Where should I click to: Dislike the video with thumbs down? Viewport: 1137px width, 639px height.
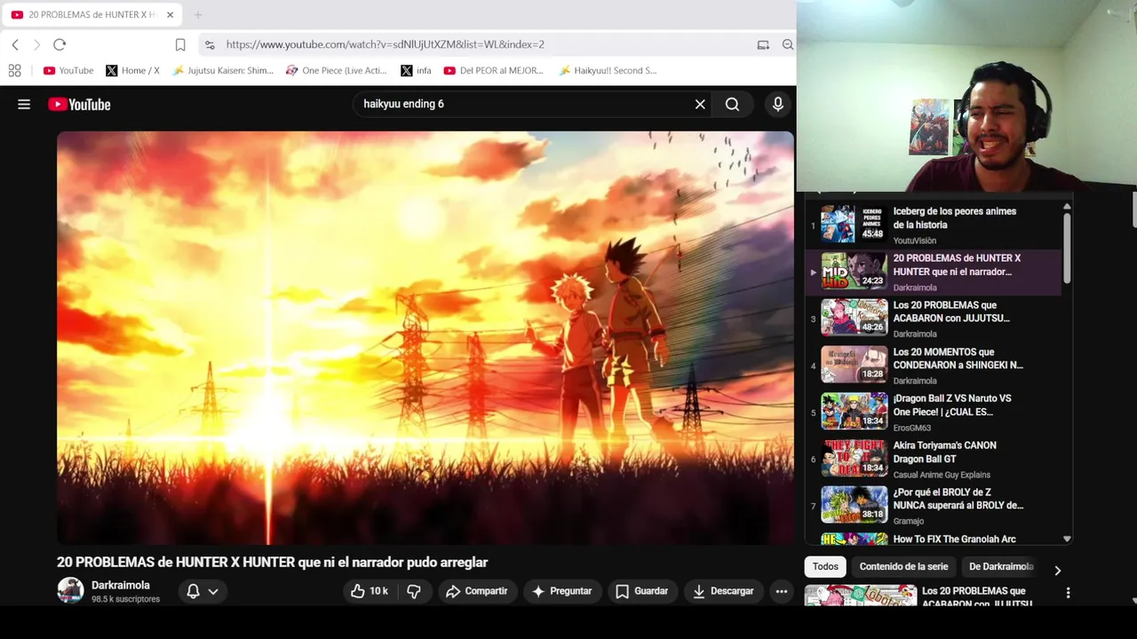pyautogui.click(x=414, y=591)
